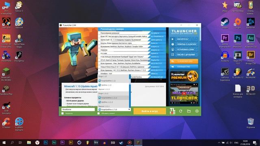Open Adobe Audition desktop icon
Screen dimensions: 260x146
(x=251, y=41)
